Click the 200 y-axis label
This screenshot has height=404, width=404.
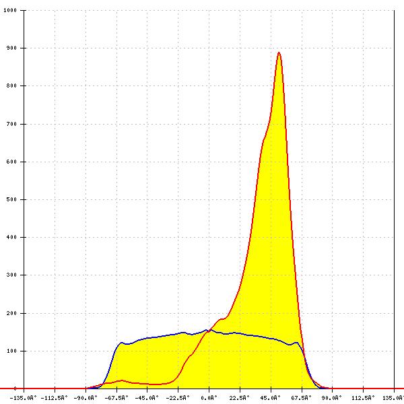[x=11, y=313]
